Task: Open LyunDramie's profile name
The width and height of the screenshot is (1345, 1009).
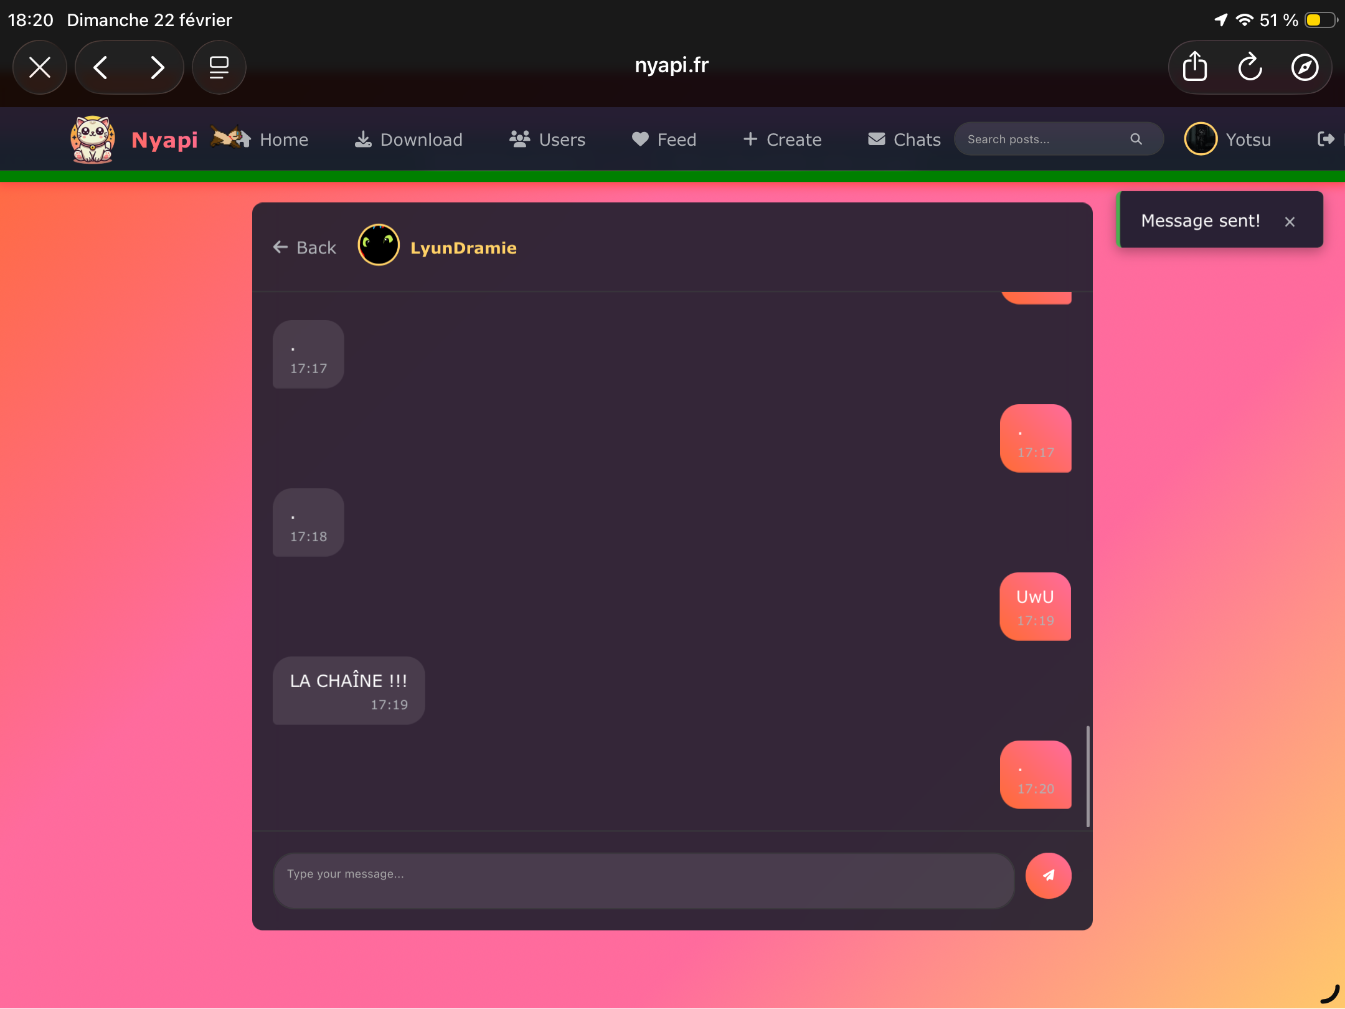Action: tap(463, 248)
